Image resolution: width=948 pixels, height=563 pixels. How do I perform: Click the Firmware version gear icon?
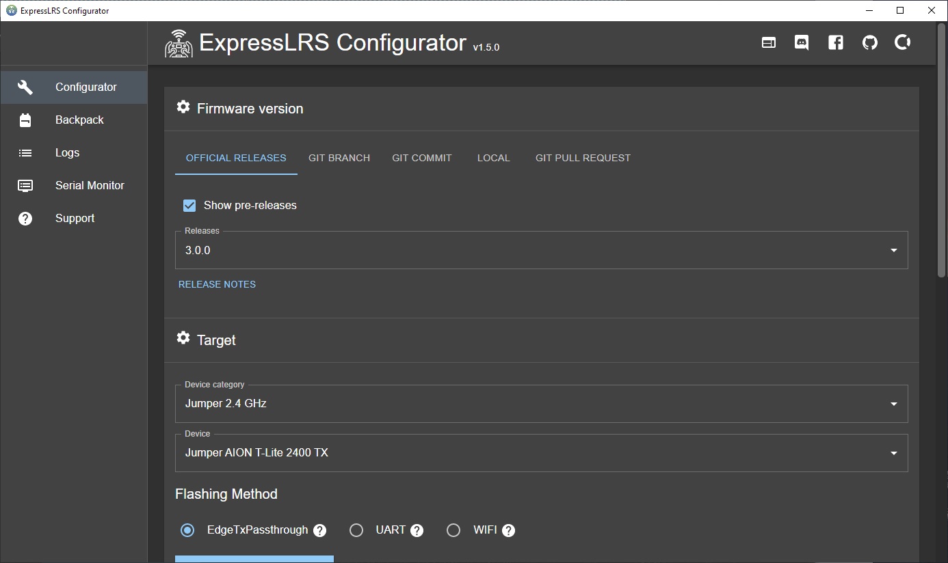(183, 107)
